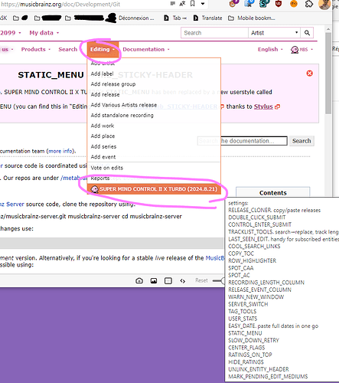The width and height of the screenshot is (339, 383).
Task: Open the browser extensions puzzle icon
Action: point(309,4)
